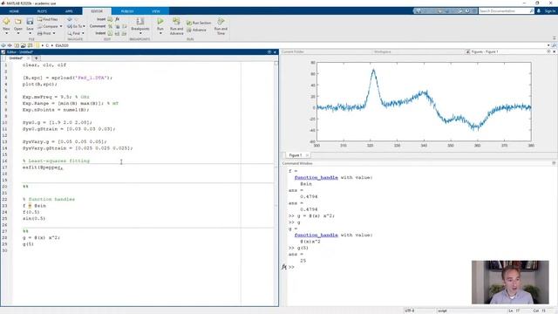Select the Current Folder panel tab
The height and width of the screenshot is (314, 558).
click(293, 52)
